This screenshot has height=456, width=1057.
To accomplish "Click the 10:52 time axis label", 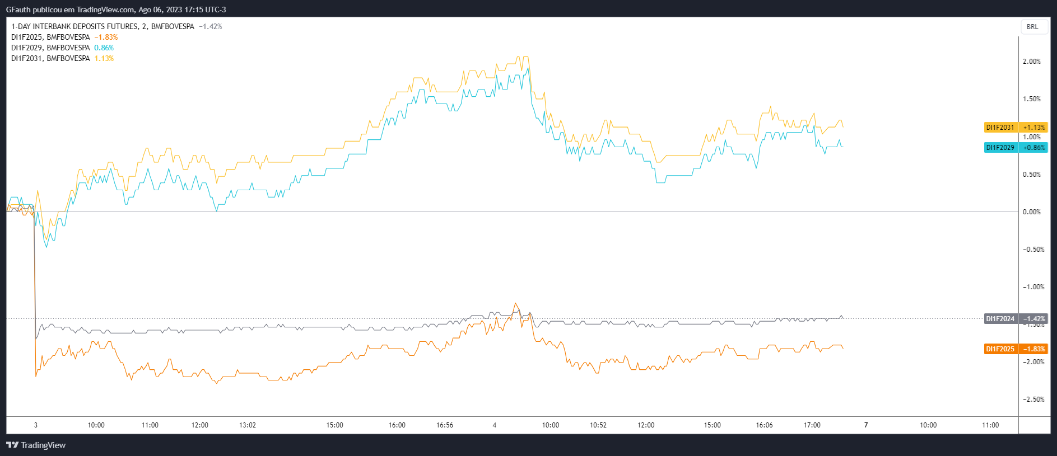I will click(x=598, y=425).
